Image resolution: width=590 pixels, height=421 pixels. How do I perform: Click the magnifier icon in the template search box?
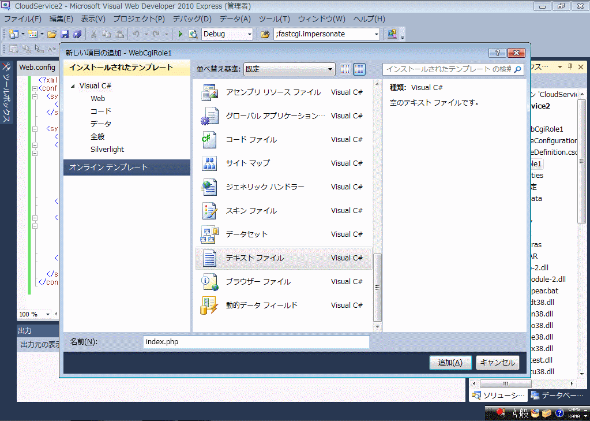click(x=518, y=69)
